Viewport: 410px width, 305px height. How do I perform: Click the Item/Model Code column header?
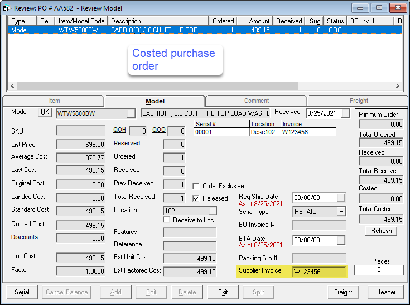tap(81, 21)
